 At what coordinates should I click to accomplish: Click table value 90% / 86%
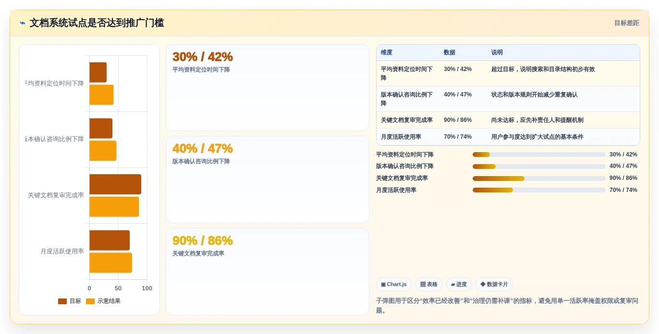(x=458, y=120)
